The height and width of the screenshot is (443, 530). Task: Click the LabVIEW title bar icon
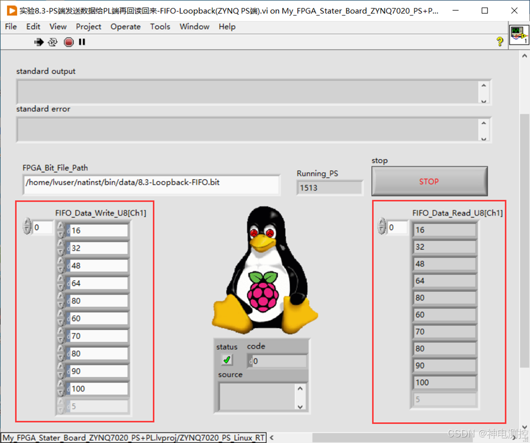click(x=11, y=10)
